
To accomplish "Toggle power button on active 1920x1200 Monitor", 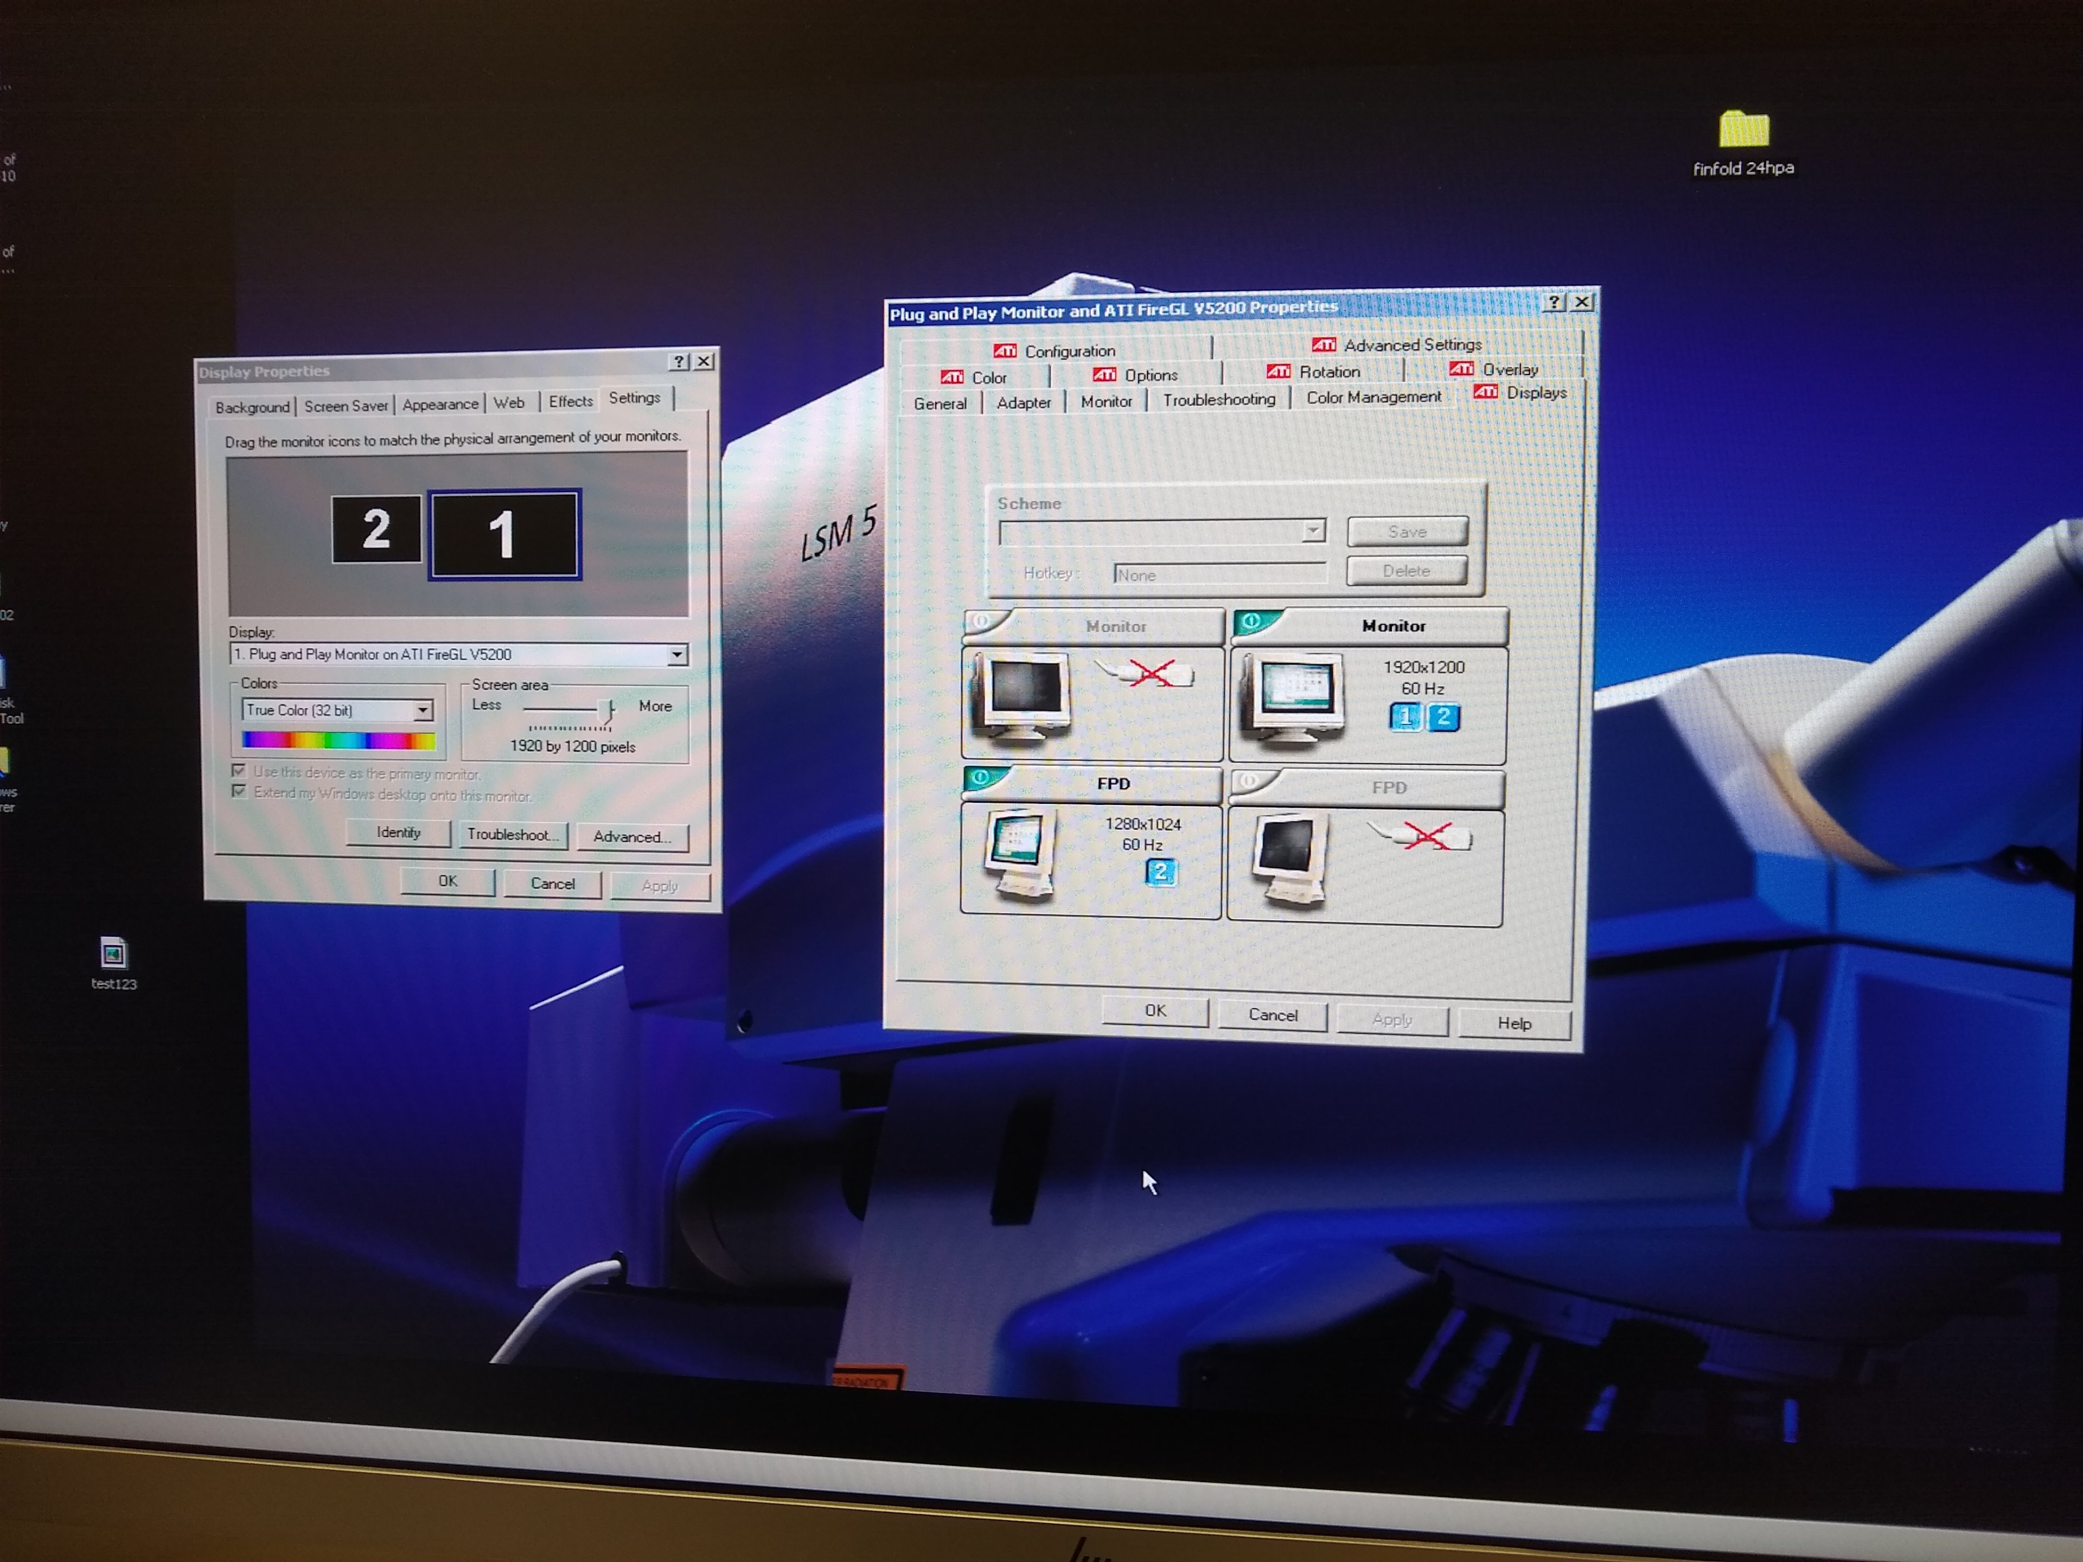I will (1251, 622).
